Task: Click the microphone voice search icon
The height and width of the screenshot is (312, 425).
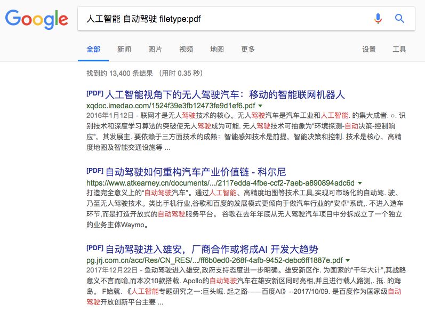Action: [378, 19]
